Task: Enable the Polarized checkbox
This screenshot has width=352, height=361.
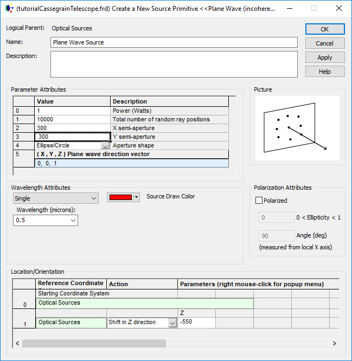Action: click(x=259, y=201)
